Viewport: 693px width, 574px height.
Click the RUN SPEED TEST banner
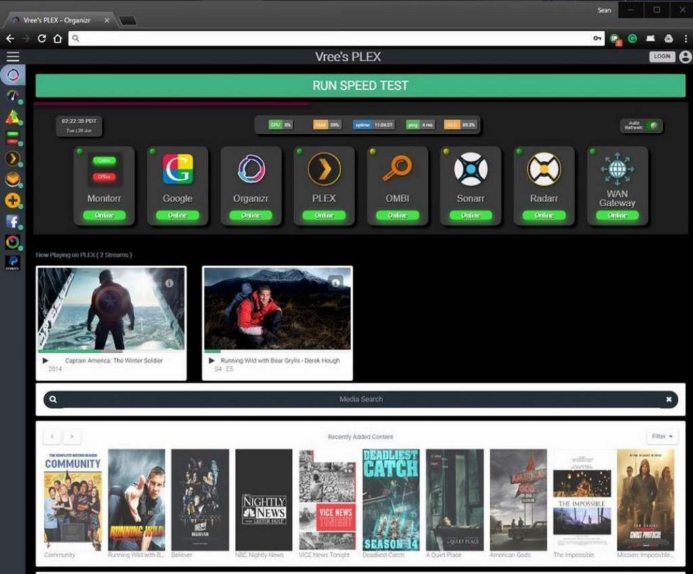[360, 86]
